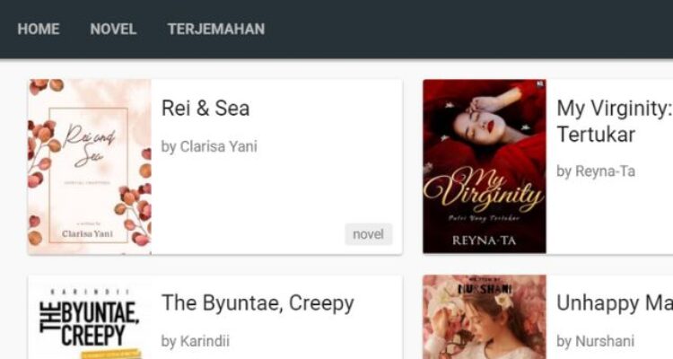Open the Unhappy Ma... book cover by Nurshani
The height and width of the screenshot is (359, 673).
click(x=485, y=317)
